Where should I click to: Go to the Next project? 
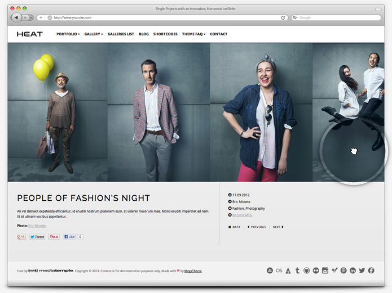point(278,227)
